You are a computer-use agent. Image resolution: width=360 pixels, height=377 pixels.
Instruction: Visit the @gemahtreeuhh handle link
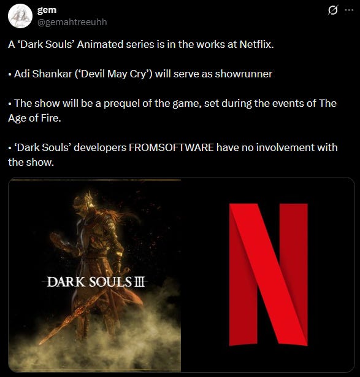tap(72, 22)
